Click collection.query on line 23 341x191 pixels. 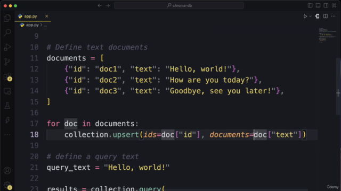point(126,189)
